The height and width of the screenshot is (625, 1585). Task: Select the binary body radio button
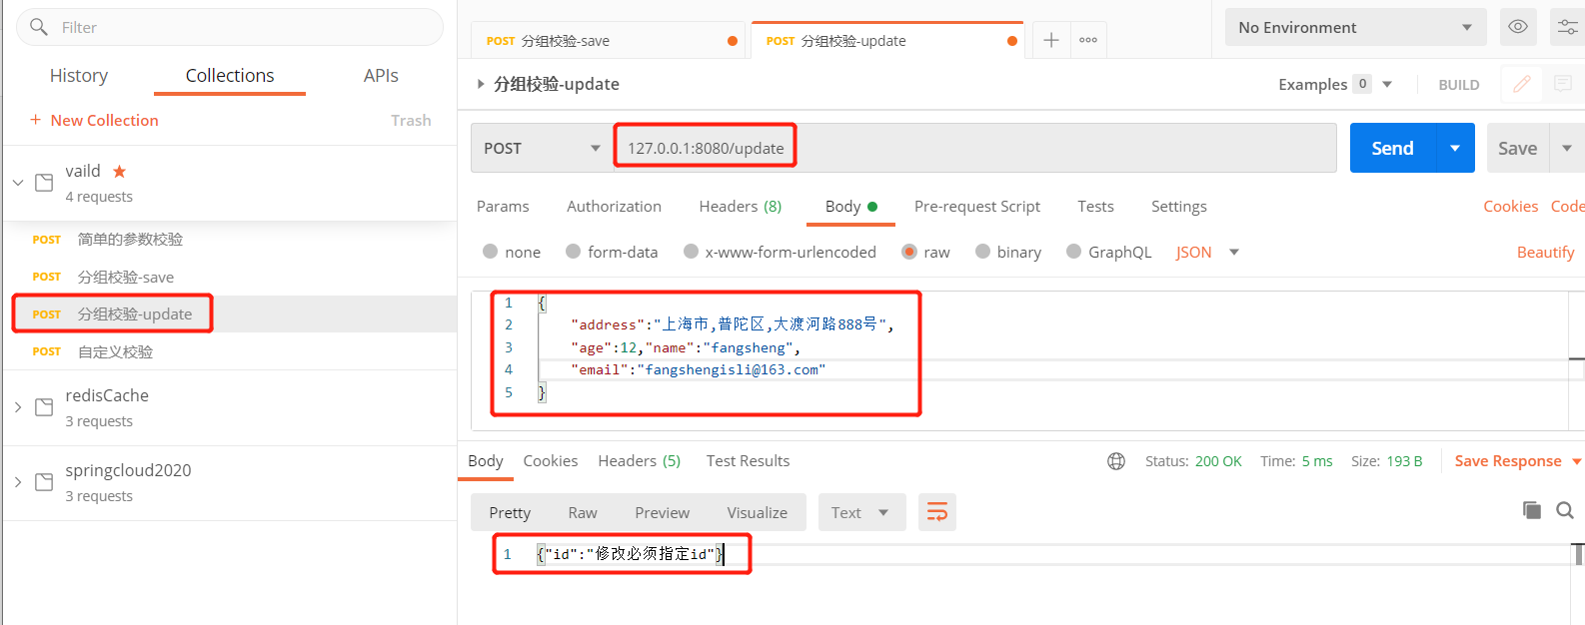(x=982, y=252)
